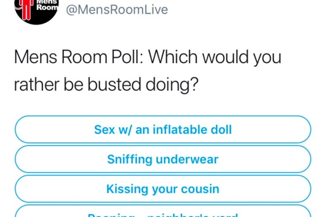Open the @MensRoomLive profile handle
Image resolution: width=326 pixels, height=217 pixels.
(117, 10)
